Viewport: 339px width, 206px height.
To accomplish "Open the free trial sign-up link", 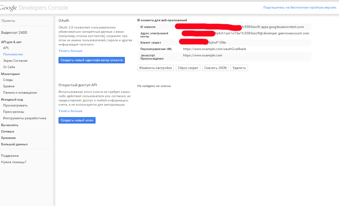I will coord(300,7).
